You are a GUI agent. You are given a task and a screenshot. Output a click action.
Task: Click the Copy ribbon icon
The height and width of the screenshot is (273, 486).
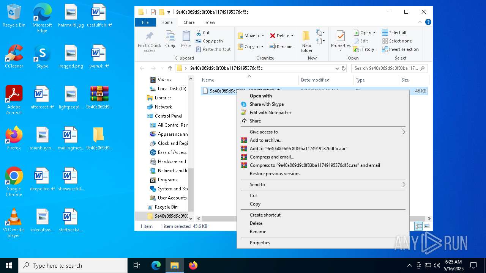click(170, 39)
